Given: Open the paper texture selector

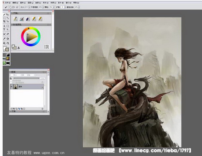Looking at the screenshot, I should point(4,55).
